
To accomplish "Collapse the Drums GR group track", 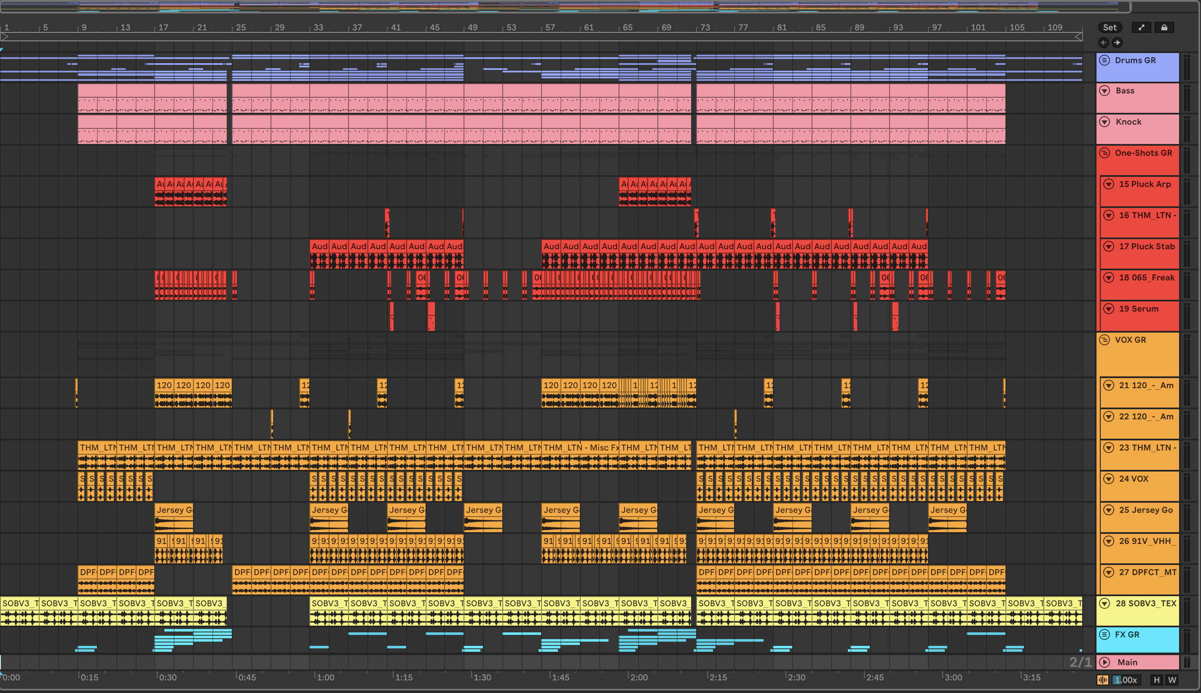I will [x=1104, y=61].
